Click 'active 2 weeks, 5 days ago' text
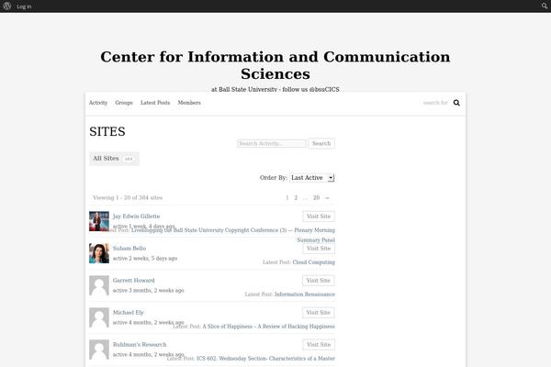The image size is (551, 367). tap(145, 258)
